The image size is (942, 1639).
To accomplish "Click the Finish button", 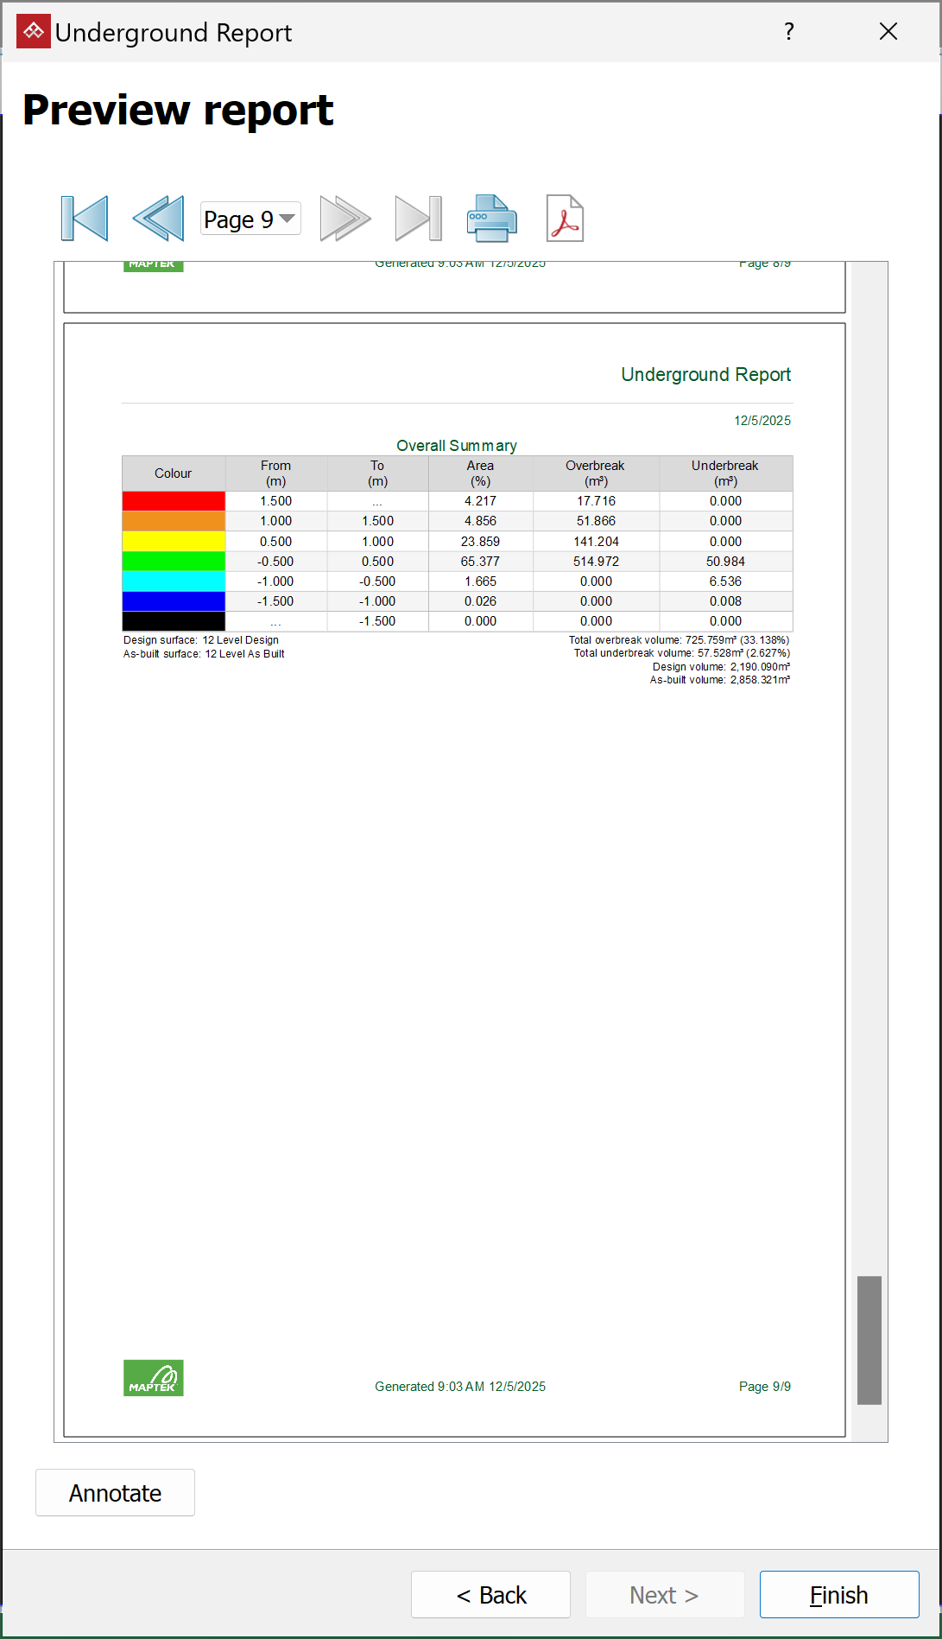I will click(x=839, y=1595).
